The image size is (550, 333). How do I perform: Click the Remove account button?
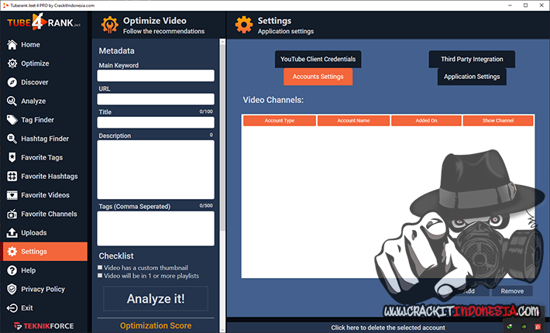coord(512,291)
